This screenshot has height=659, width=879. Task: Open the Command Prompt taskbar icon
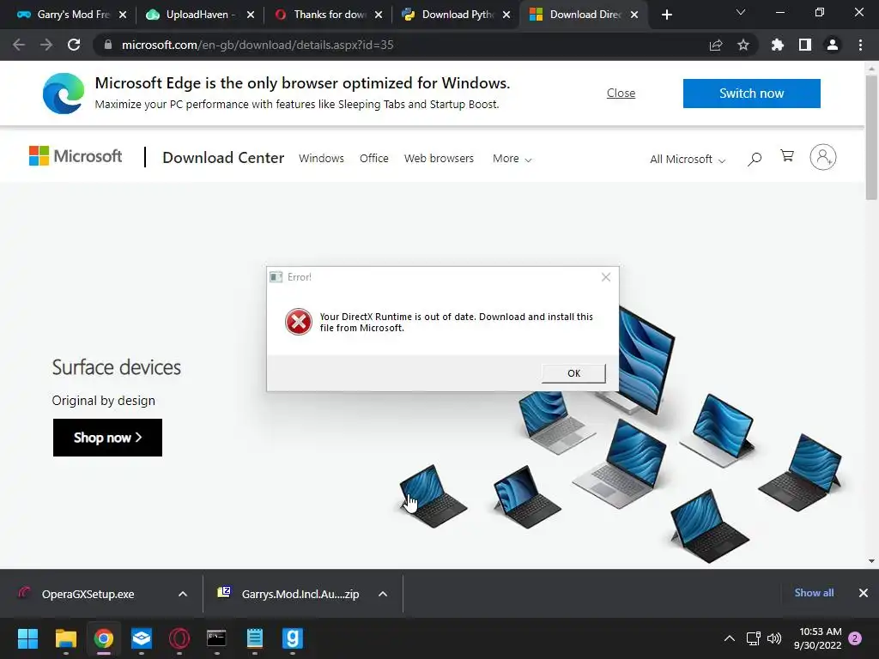pos(216,638)
